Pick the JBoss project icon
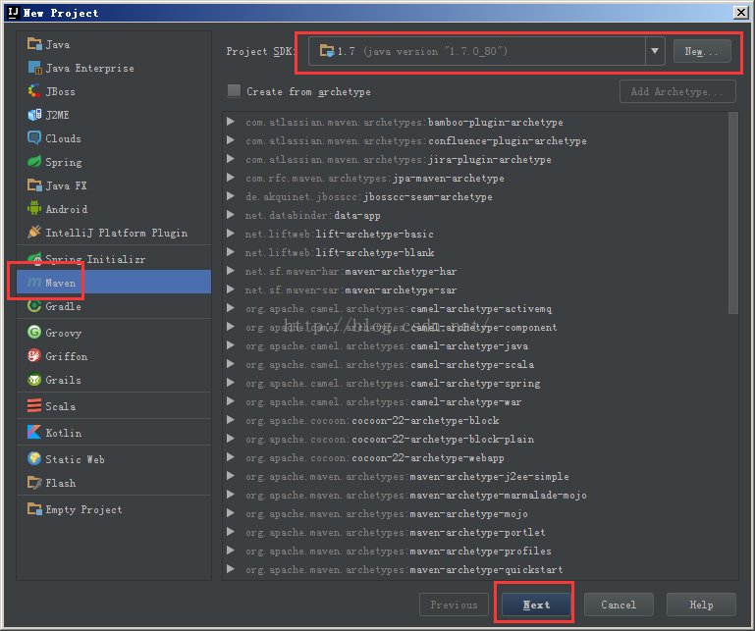The width and height of the screenshot is (755, 631). 34,91
